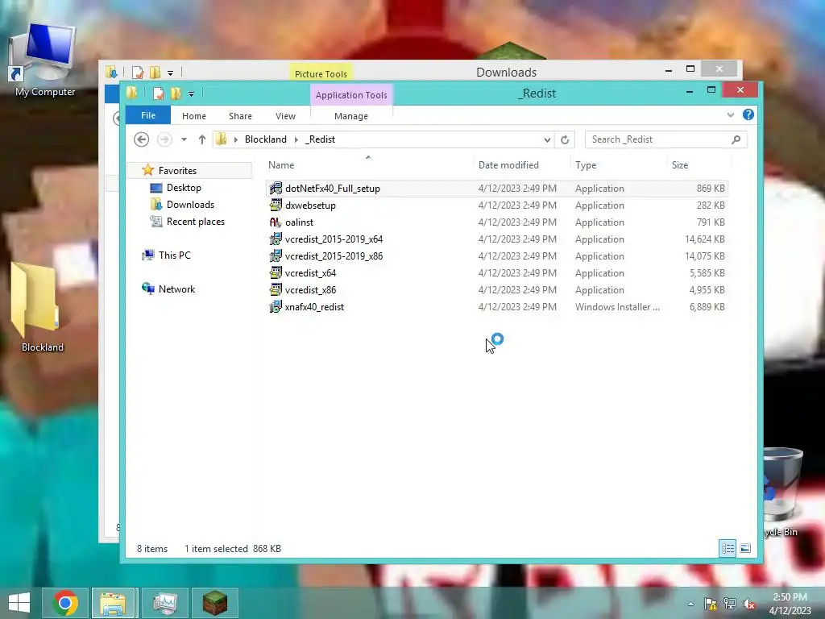Image resolution: width=825 pixels, height=619 pixels.
Task: Click the 14,624 KB size value
Action: click(704, 239)
